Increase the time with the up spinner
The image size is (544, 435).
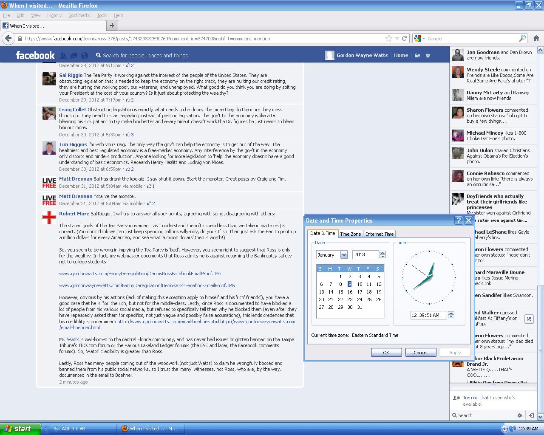coord(451,313)
